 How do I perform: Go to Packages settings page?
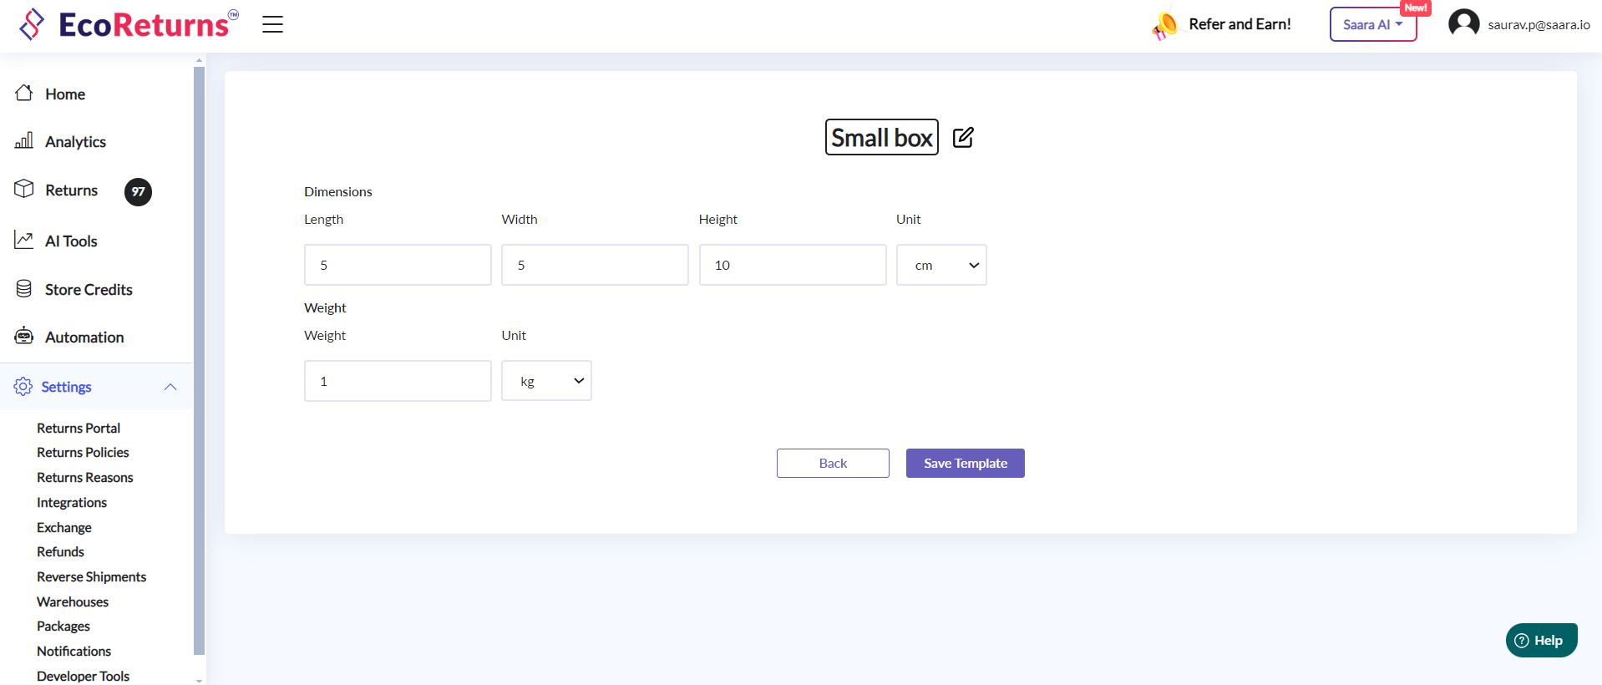[63, 626]
